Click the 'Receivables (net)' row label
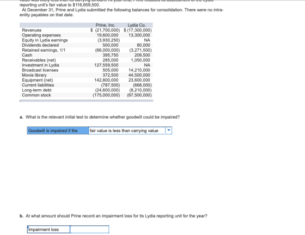This screenshot has width=305, height=235. click(x=39, y=60)
